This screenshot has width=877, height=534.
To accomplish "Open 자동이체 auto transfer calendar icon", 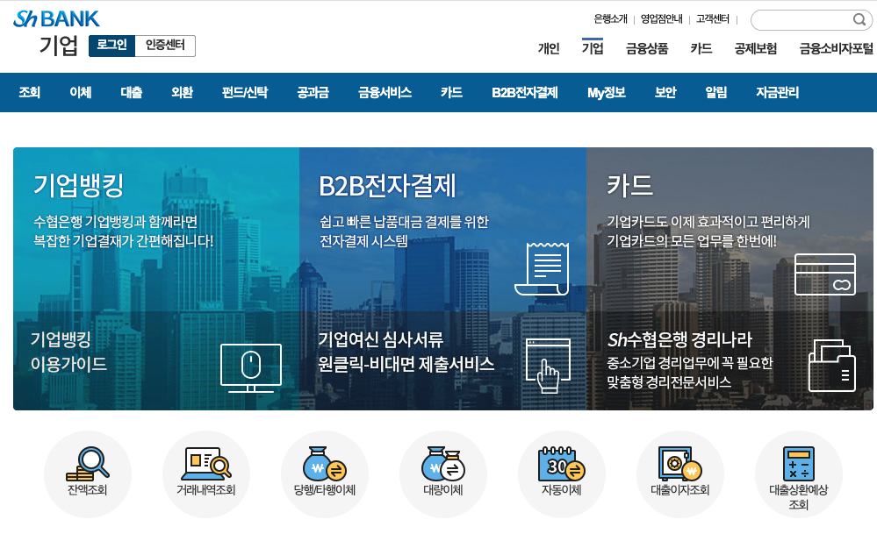I will [x=562, y=464].
